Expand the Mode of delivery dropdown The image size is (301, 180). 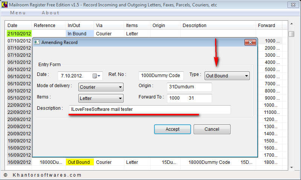(x=101, y=87)
